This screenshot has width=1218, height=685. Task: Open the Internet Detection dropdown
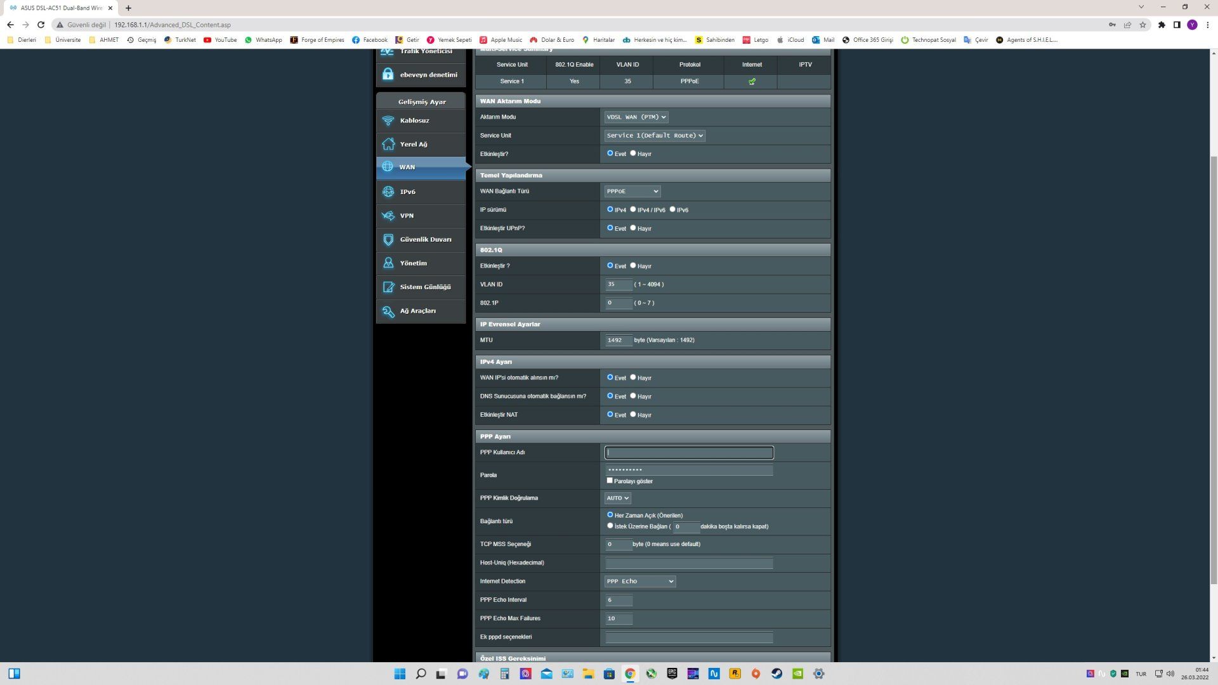click(639, 582)
